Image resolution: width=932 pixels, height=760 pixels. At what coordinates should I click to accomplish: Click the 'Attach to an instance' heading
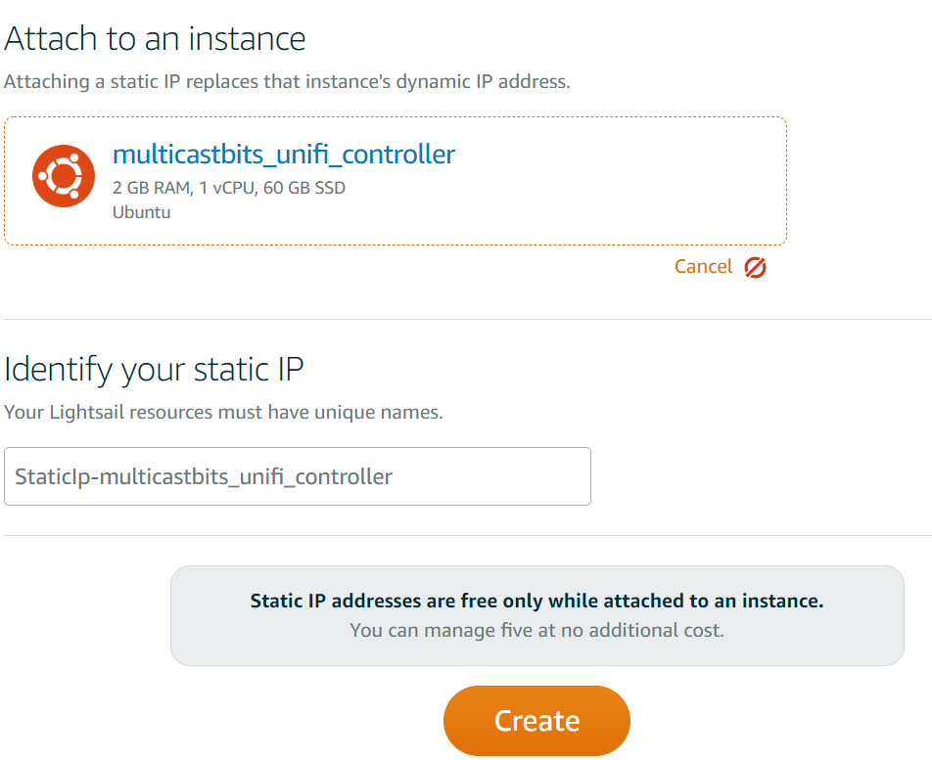click(x=155, y=39)
